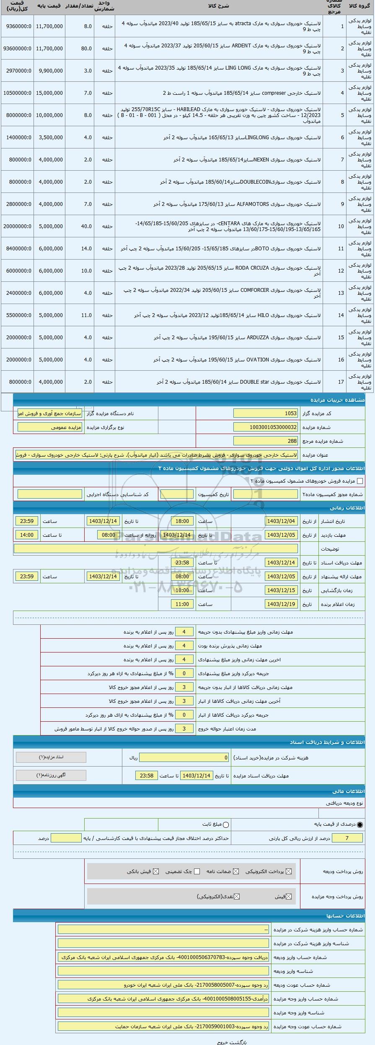Image resolution: width=375 pixels, height=1045 pixels.
Task: Click the 'مهلت بازدید' start date 1403/12/05
Action: click(x=282, y=535)
